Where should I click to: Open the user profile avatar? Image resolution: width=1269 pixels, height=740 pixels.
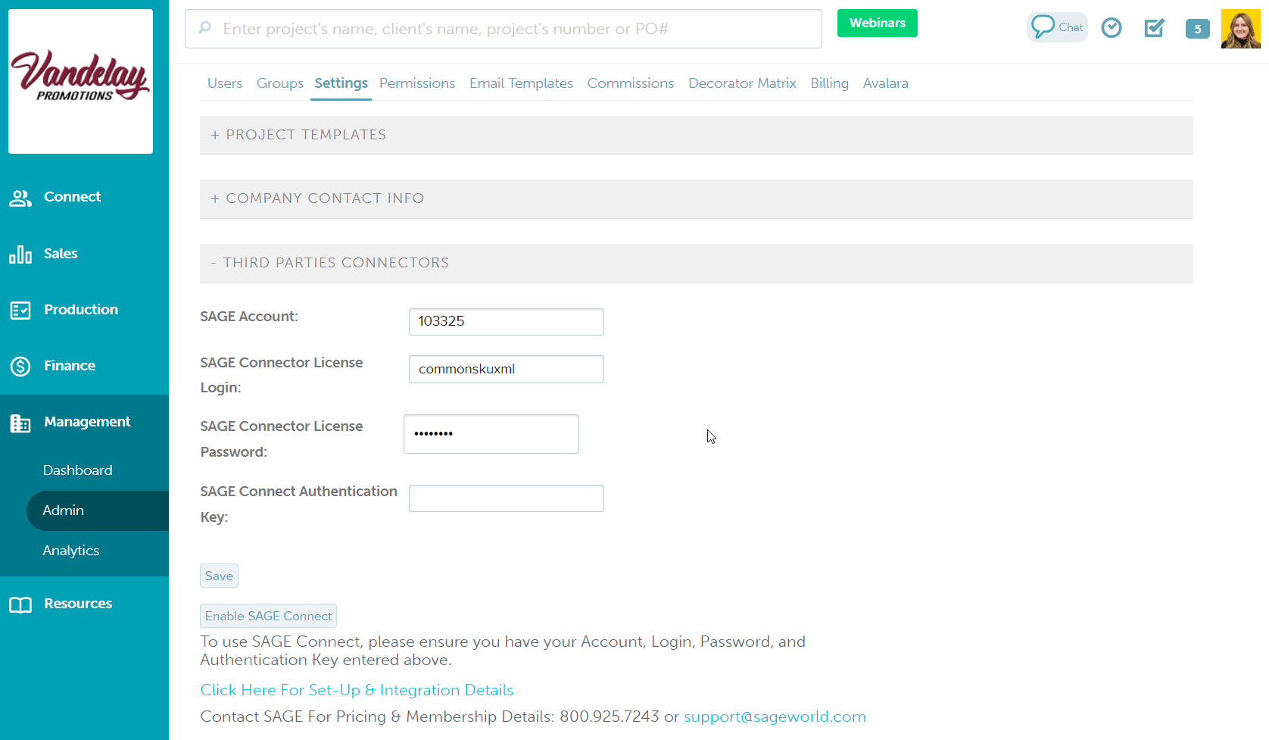1240,29
